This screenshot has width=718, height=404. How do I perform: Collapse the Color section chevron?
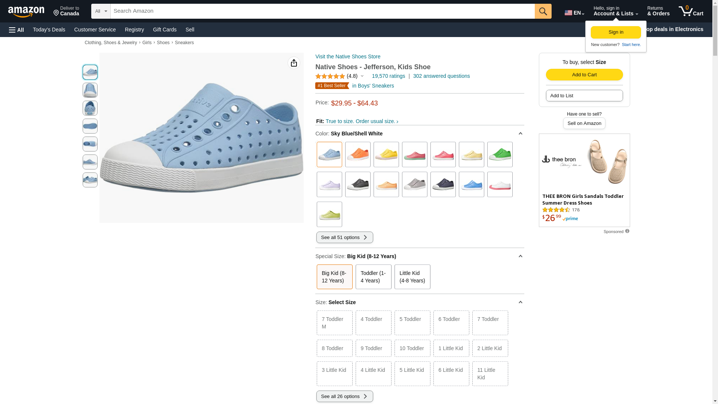(520, 134)
